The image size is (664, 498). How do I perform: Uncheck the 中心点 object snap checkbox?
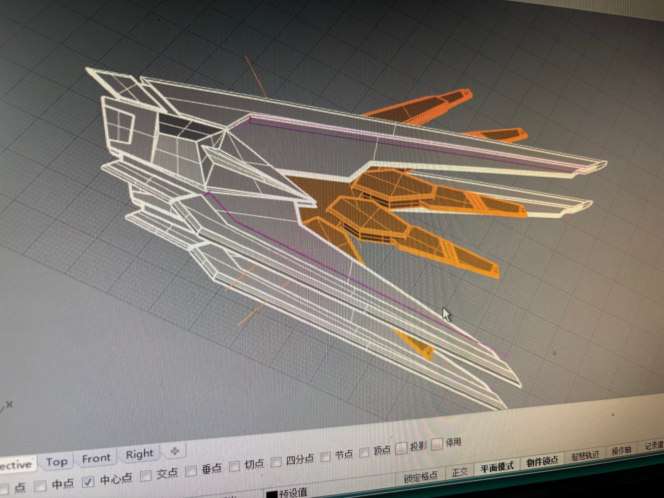click(x=88, y=481)
